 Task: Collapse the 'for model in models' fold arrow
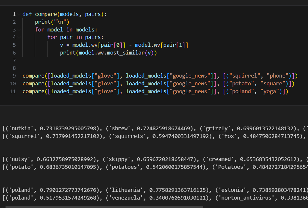tap(19, 30)
